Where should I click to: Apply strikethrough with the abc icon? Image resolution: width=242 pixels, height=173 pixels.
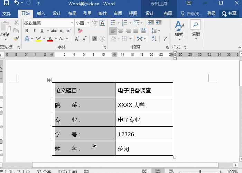54,31
